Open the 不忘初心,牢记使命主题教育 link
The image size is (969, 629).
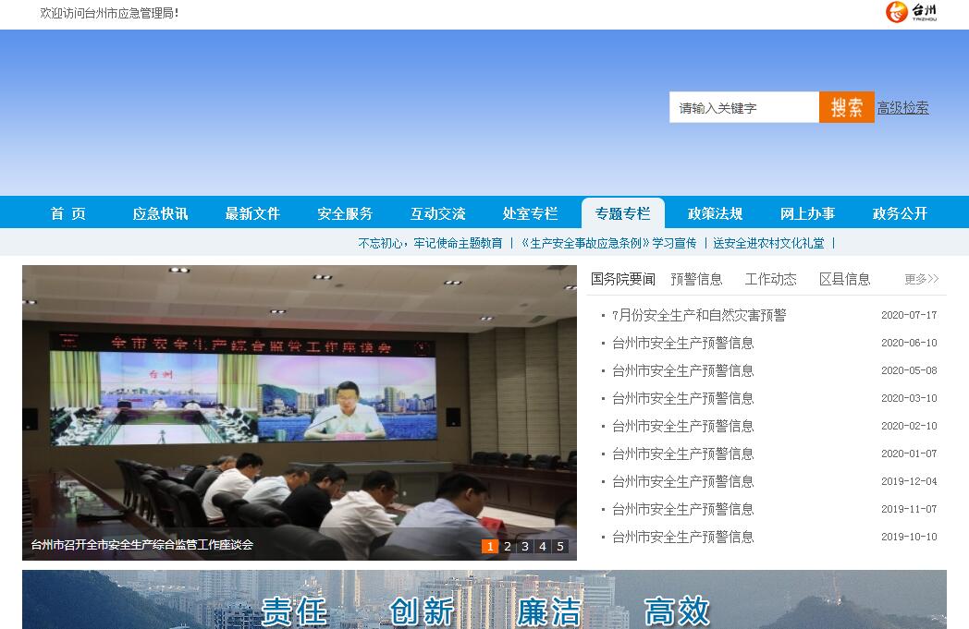pos(430,243)
